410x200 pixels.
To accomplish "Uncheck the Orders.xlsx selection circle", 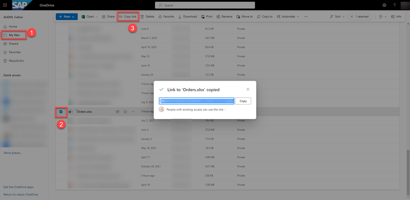I will pos(61,112).
